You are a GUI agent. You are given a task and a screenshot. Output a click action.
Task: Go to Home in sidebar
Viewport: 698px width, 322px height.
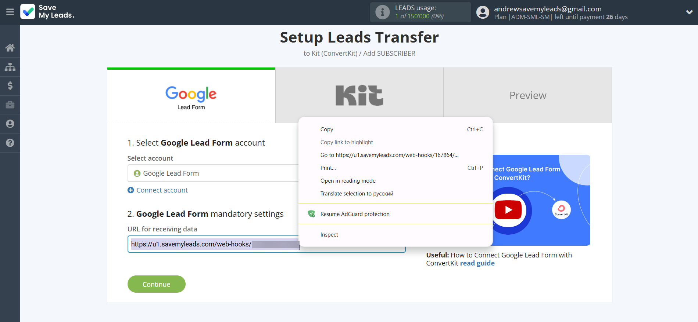click(10, 48)
